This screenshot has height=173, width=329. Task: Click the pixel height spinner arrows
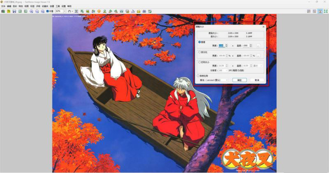click(251, 46)
